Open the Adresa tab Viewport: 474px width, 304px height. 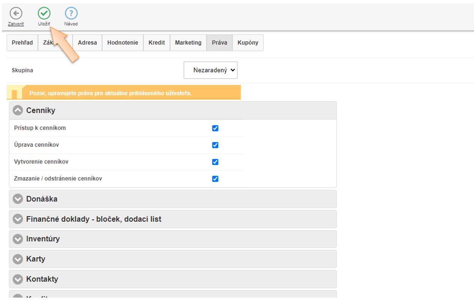87,43
